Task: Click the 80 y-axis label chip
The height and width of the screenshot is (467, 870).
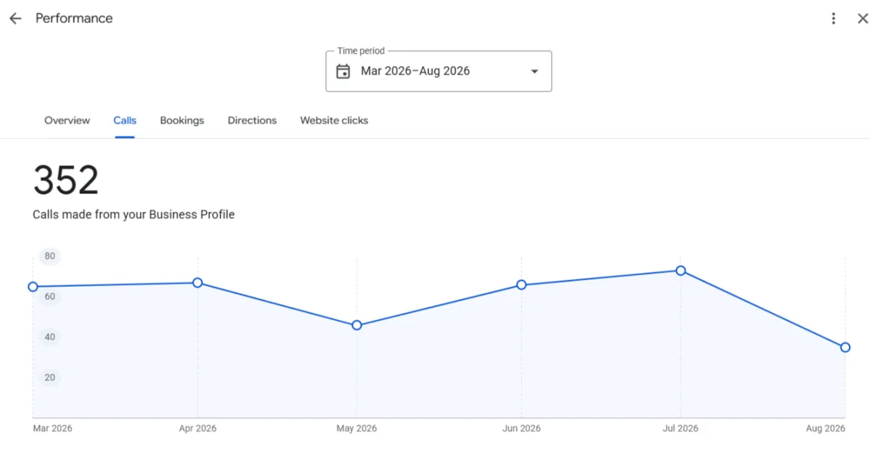Action: point(49,256)
